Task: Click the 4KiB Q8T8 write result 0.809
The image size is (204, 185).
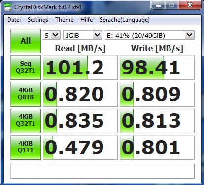Action: (157, 94)
